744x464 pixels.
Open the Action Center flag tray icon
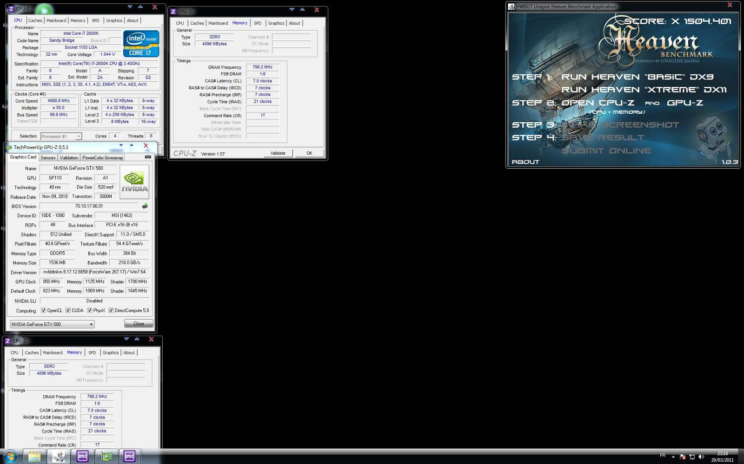(x=682, y=457)
